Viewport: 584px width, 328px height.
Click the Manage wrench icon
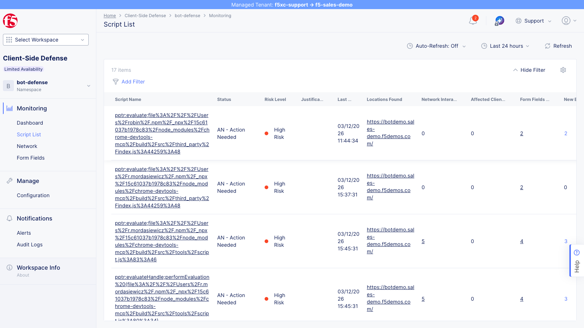(x=9, y=180)
